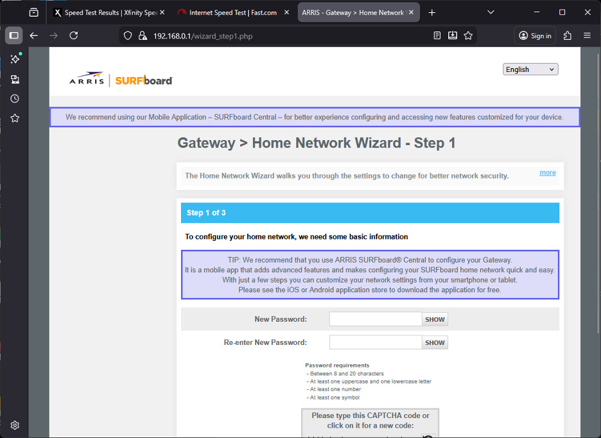Click the 'more' link
The height and width of the screenshot is (438, 601).
tap(547, 173)
